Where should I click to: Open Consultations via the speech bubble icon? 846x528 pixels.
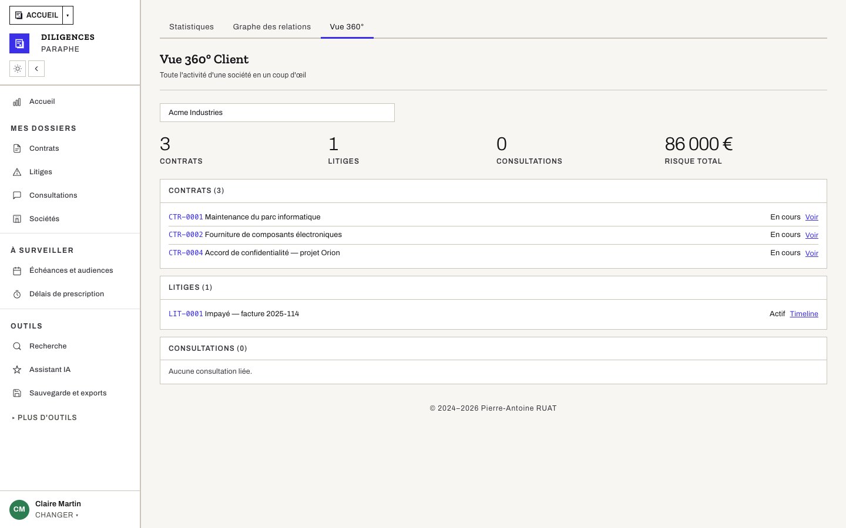tap(17, 195)
